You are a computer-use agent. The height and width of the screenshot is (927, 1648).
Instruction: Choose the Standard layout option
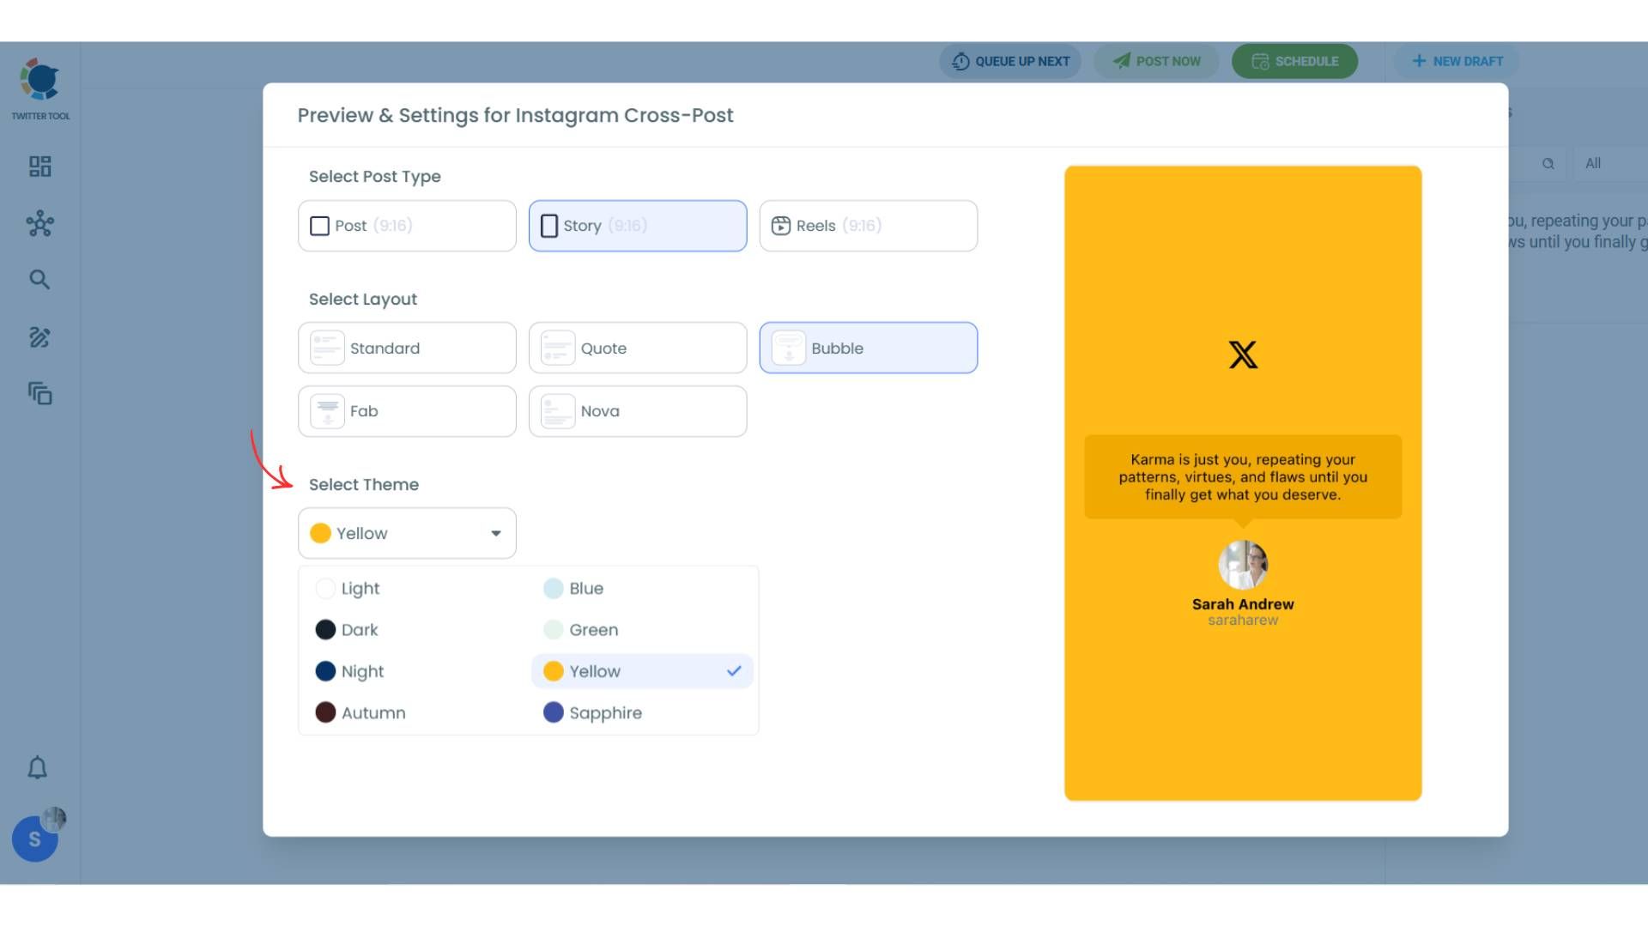407,348
